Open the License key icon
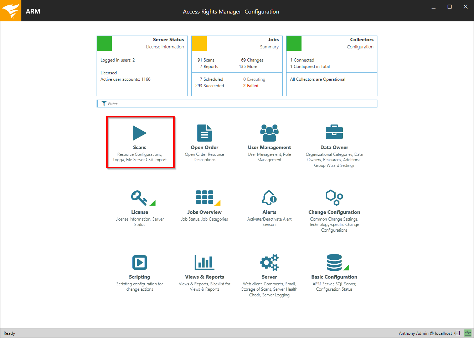 click(x=139, y=198)
